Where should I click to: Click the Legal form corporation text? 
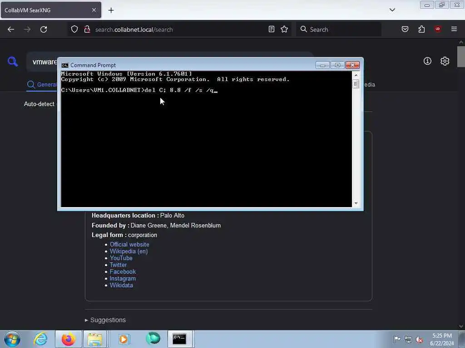124,235
